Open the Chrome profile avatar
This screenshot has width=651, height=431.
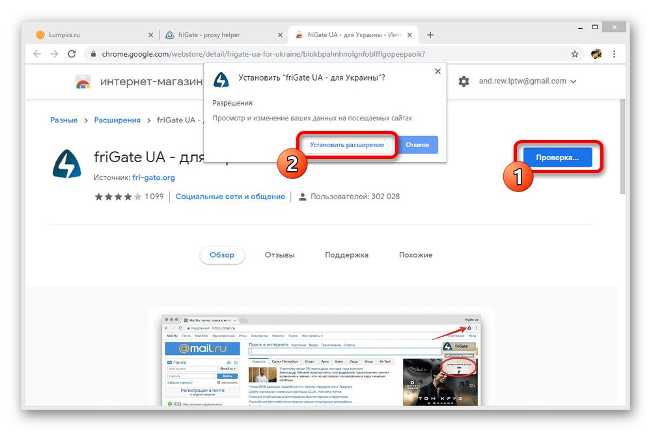click(596, 54)
